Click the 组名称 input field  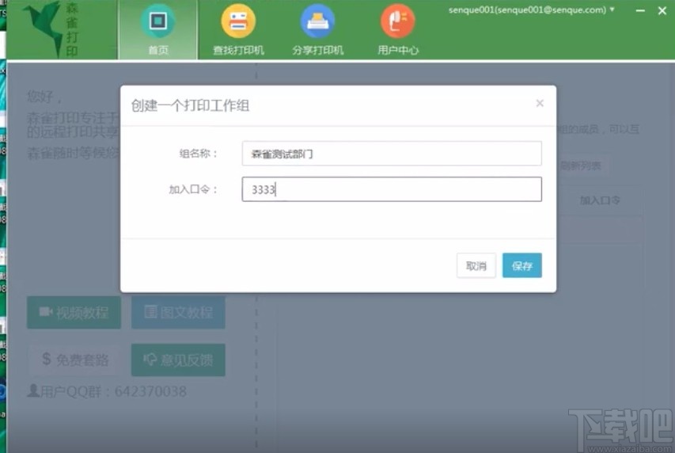pyautogui.click(x=392, y=154)
